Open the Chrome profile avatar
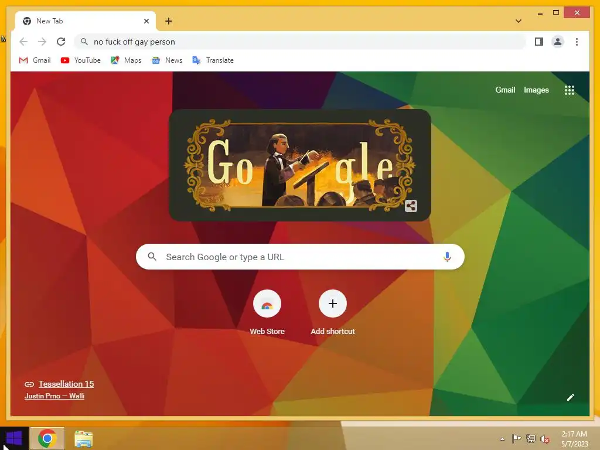600x450 pixels. coord(558,42)
